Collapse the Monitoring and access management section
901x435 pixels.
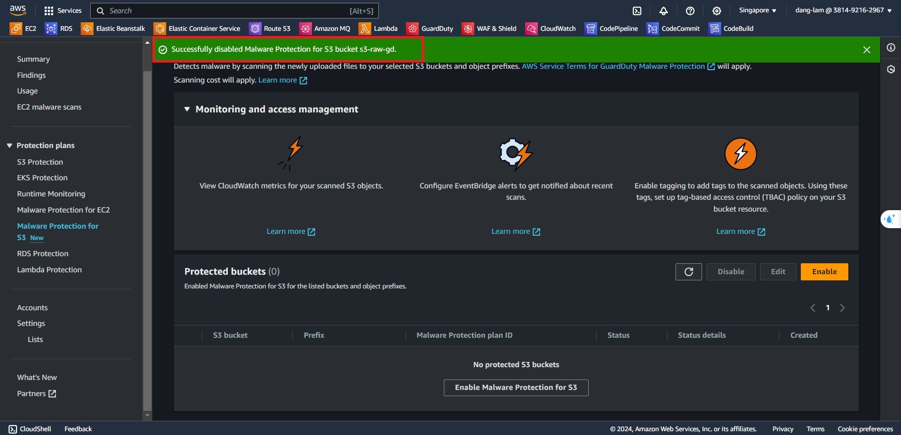[187, 109]
